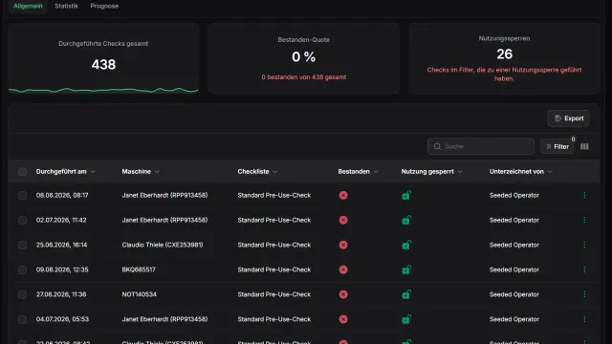Select the row dated 08.06.2026, 08:17

22,195
